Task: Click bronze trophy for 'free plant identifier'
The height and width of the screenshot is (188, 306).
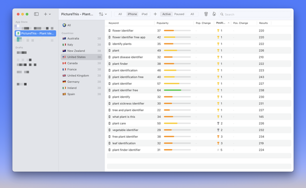Action: tap(218, 137)
